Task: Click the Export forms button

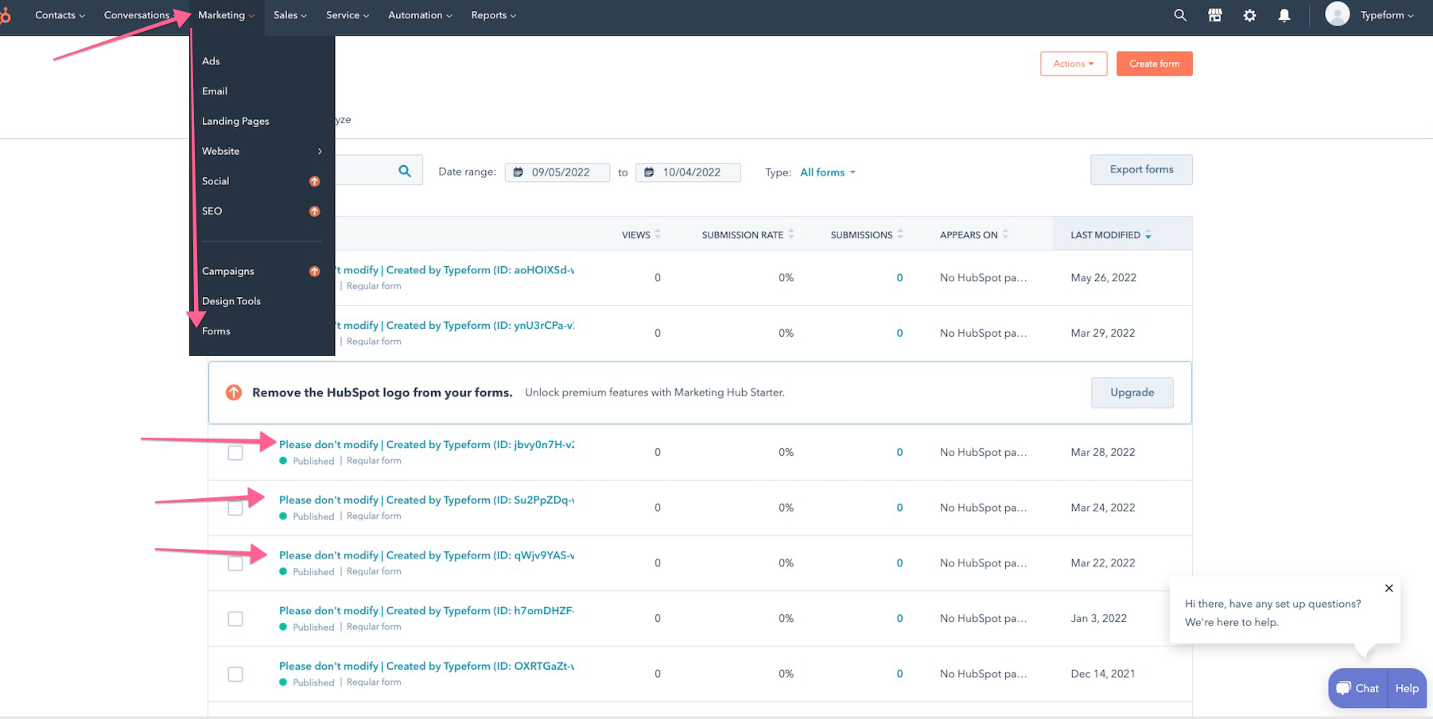Action: (x=1141, y=169)
